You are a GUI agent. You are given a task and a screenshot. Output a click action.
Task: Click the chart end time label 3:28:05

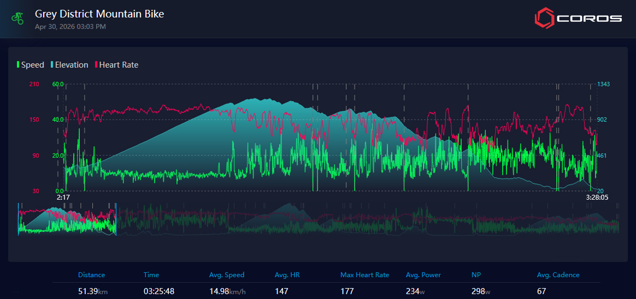[597, 198]
